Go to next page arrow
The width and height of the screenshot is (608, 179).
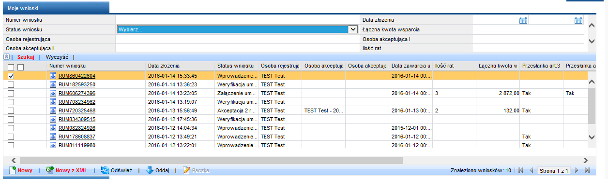[x=577, y=170]
